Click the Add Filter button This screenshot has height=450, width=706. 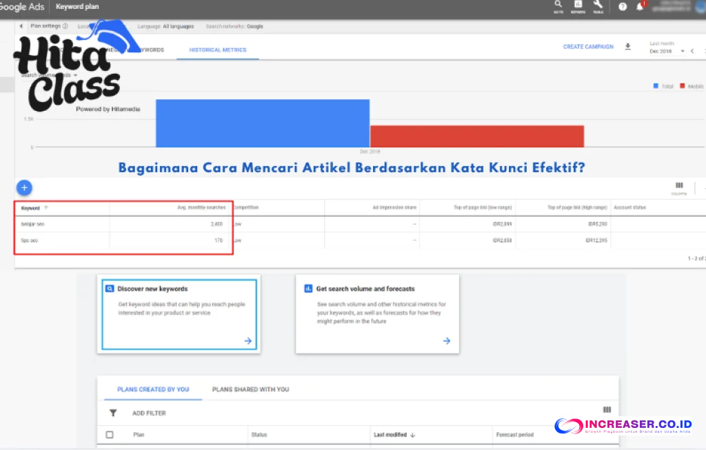pyautogui.click(x=149, y=413)
